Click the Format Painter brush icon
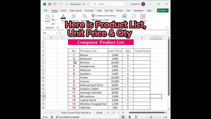 tap(53, 24)
